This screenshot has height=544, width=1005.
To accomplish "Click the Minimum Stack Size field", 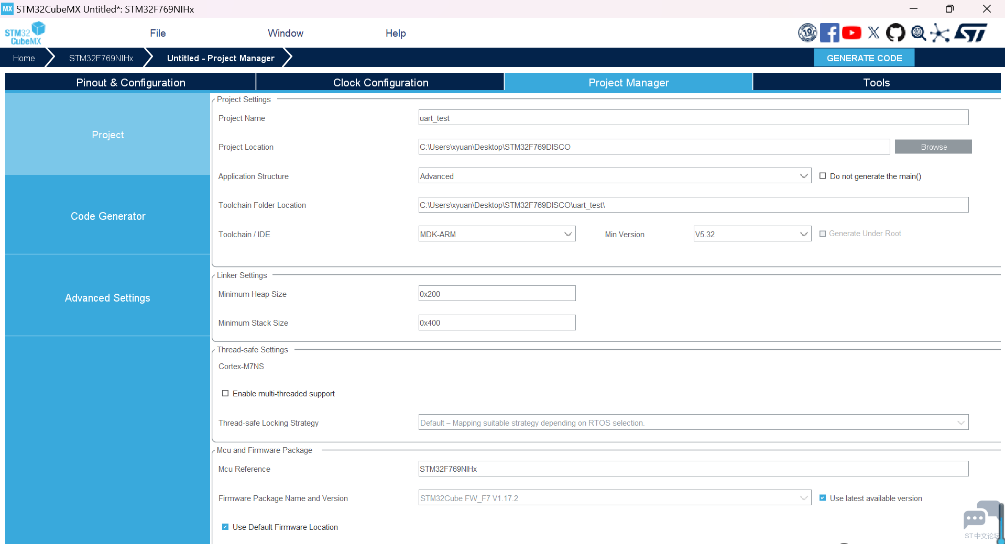I will coord(497,323).
